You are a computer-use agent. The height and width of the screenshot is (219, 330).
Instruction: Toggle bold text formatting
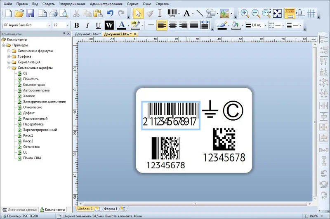coord(77,25)
